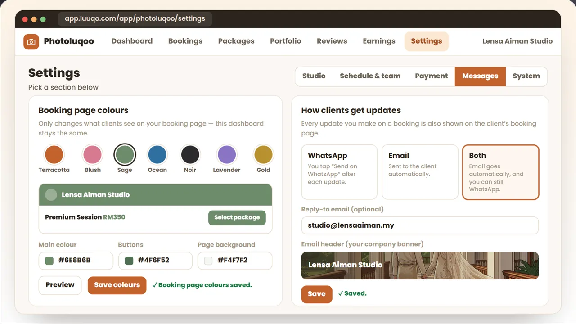The image size is (576, 324).
Task: Click the Settings nav item
Action: (427, 41)
